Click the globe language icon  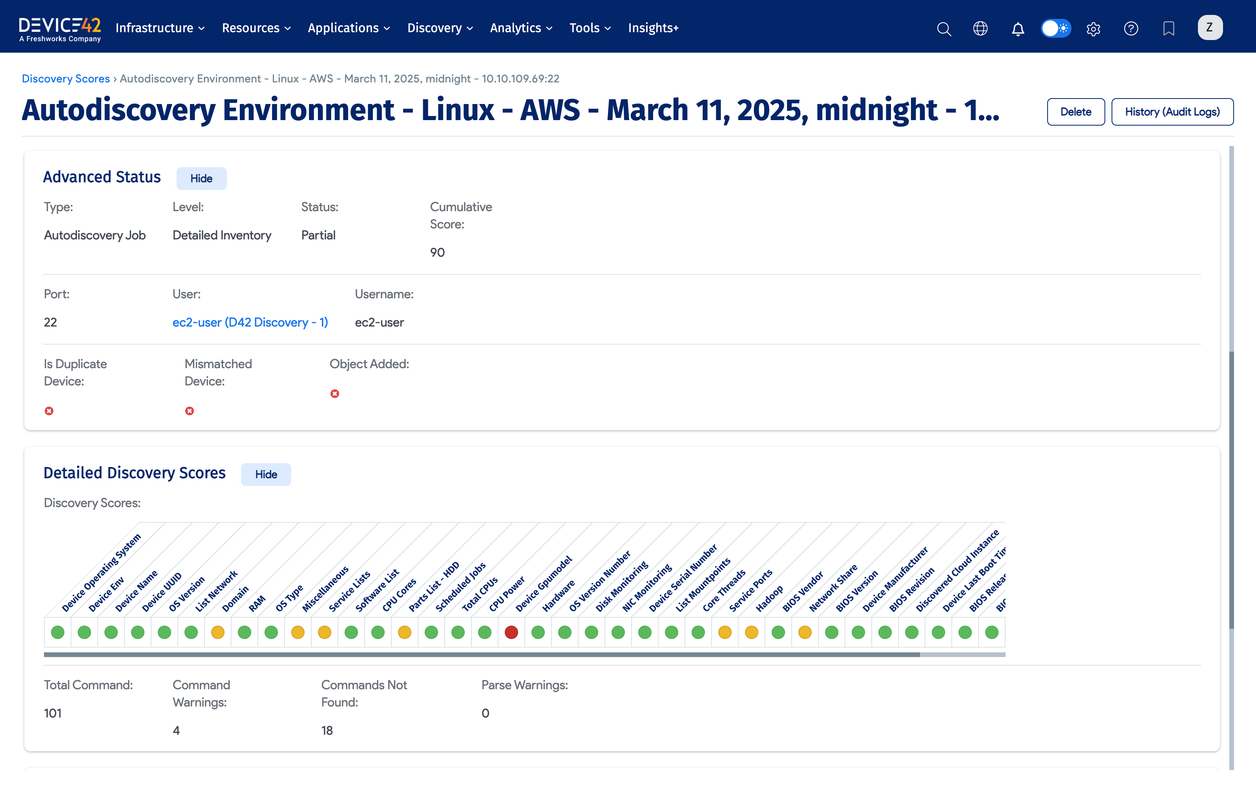(980, 29)
